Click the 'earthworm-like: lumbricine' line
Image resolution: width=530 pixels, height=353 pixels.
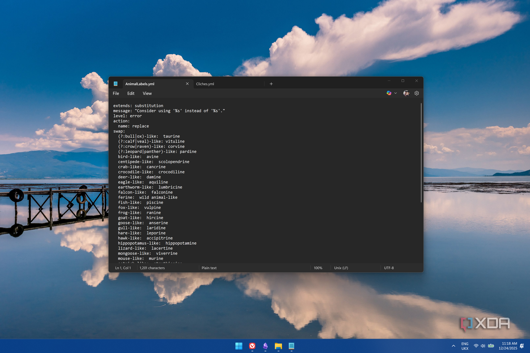click(150, 187)
